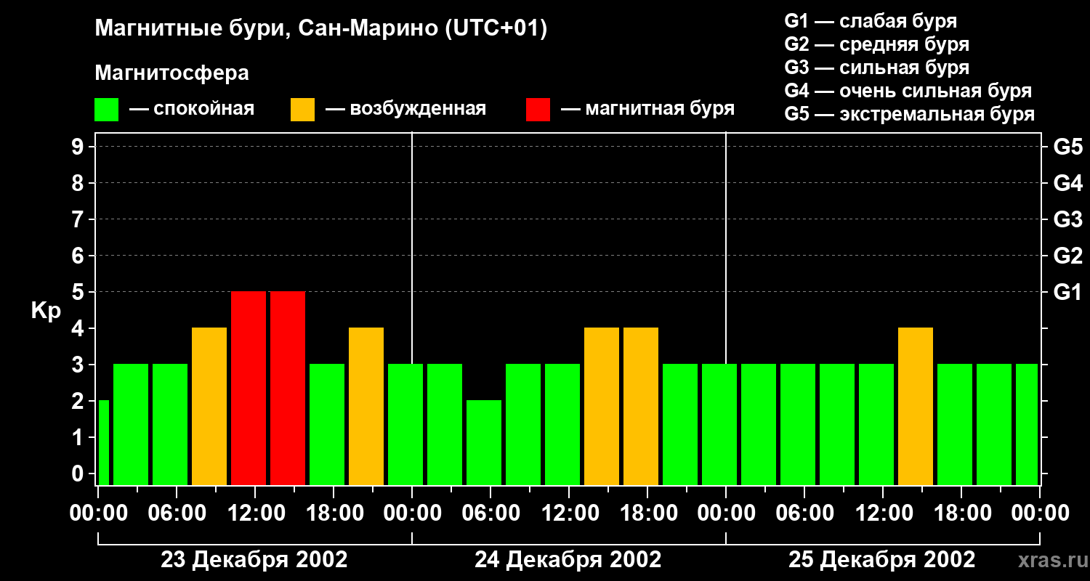Click the 'G5' tick label on the right axis

pyautogui.click(x=1068, y=147)
